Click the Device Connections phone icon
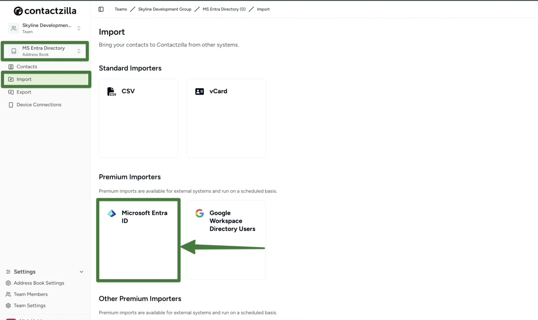The image size is (538, 320). [x=10, y=104]
